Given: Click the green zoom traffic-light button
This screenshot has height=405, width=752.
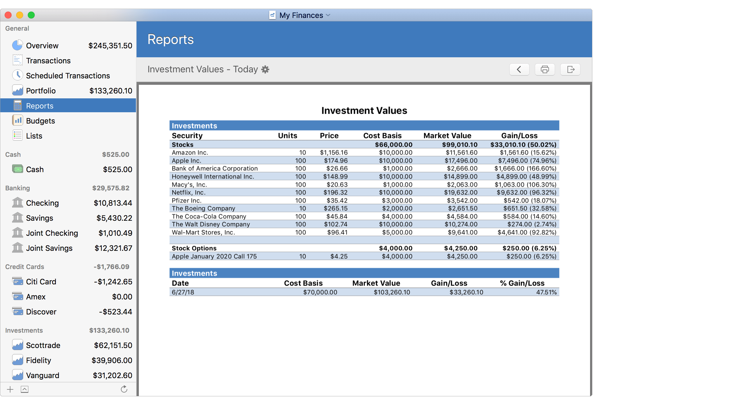Looking at the screenshot, I should click(32, 15).
